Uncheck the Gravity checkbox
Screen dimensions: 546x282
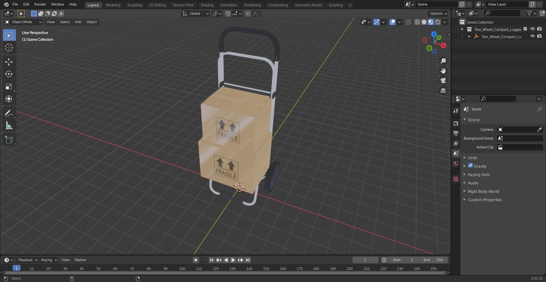click(x=470, y=166)
